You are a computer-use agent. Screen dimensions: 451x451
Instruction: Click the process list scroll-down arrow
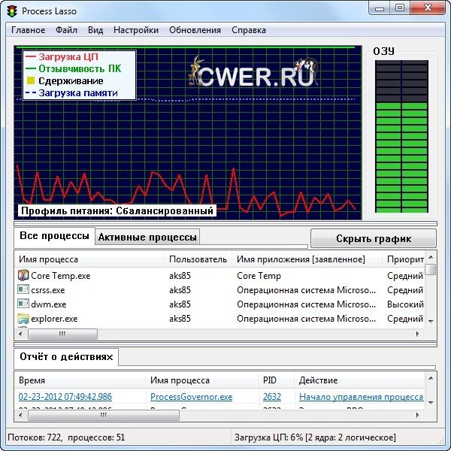click(431, 321)
